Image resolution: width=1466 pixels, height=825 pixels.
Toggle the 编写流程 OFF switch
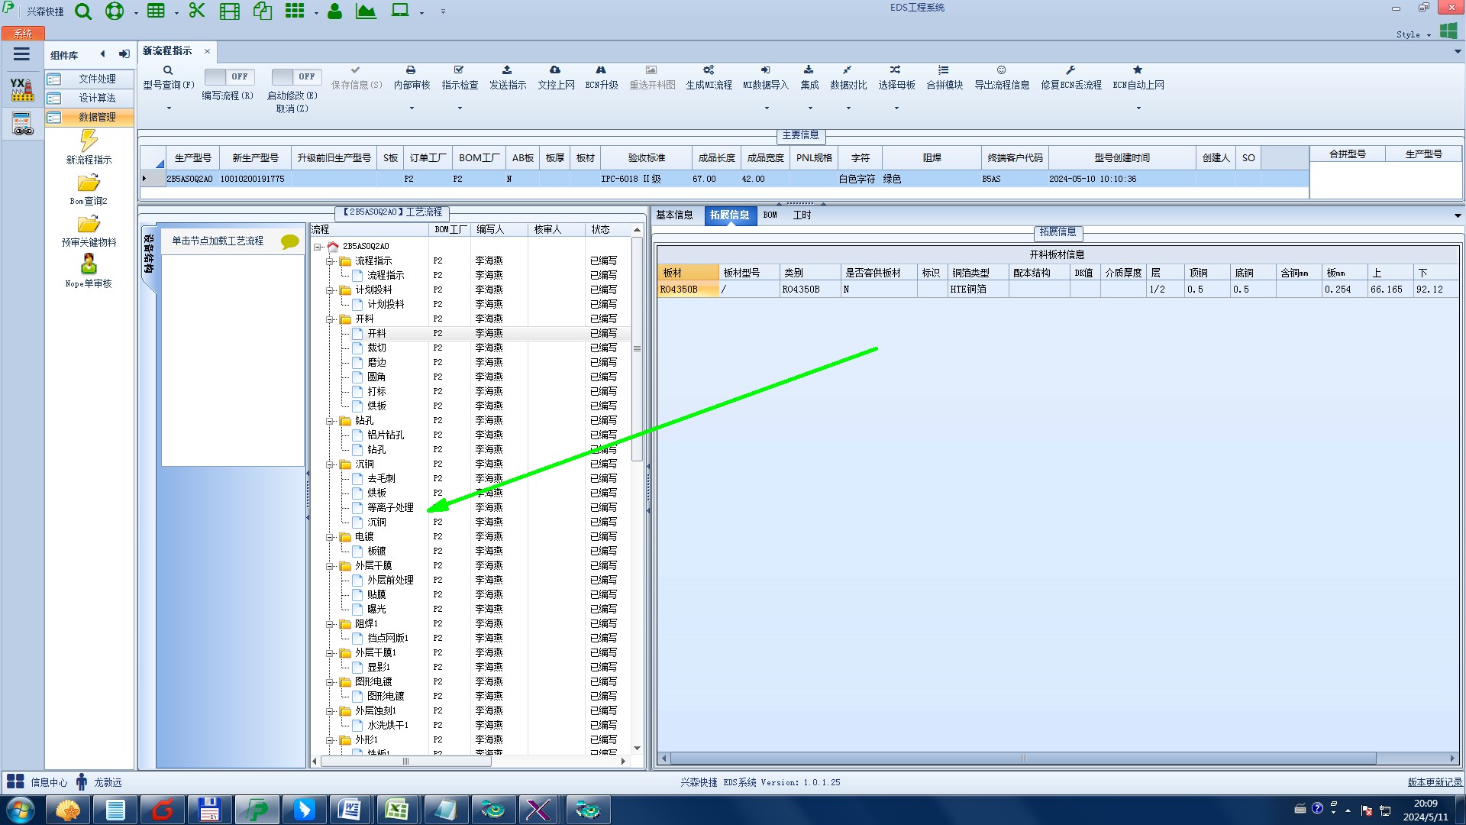(x=229, y=76)
